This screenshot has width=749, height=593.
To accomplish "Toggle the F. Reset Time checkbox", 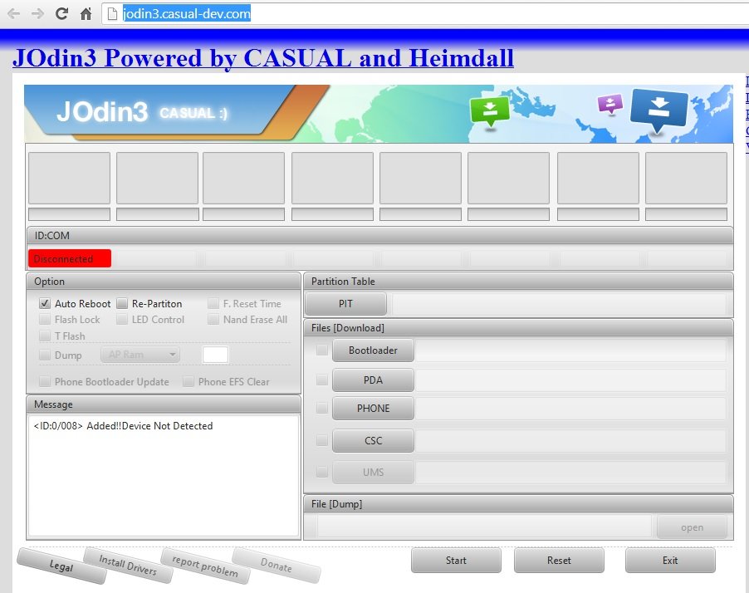I will 213,304.
